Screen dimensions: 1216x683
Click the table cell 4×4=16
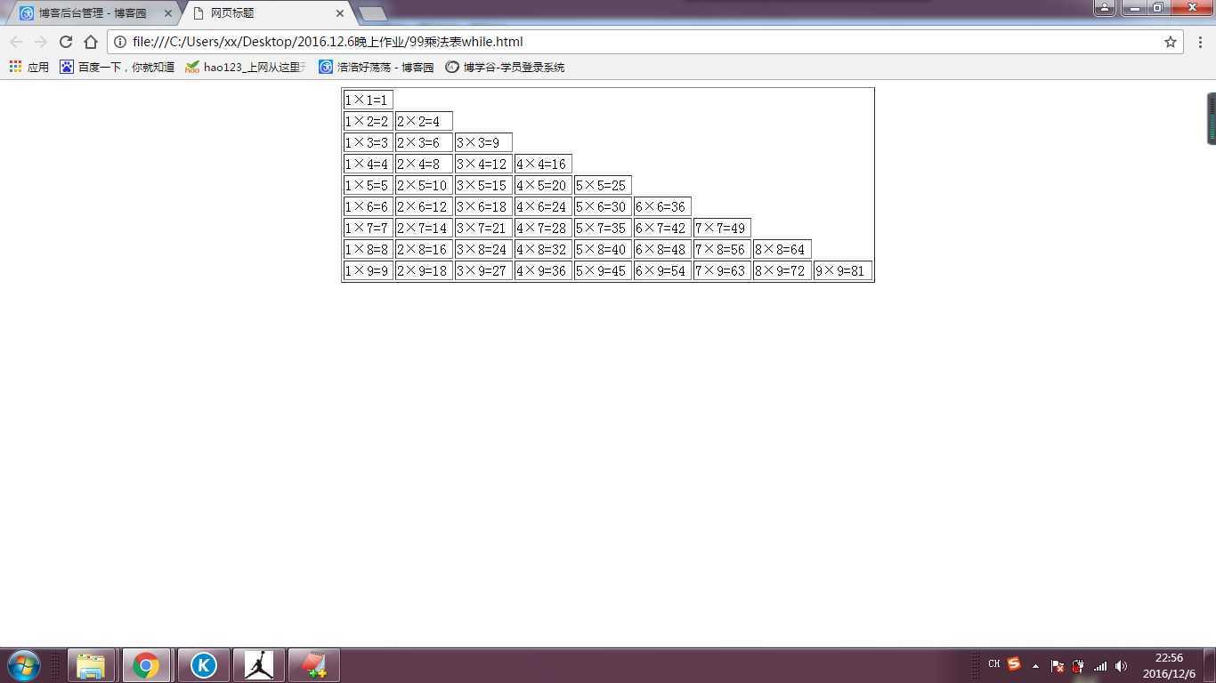pos(543,164)
